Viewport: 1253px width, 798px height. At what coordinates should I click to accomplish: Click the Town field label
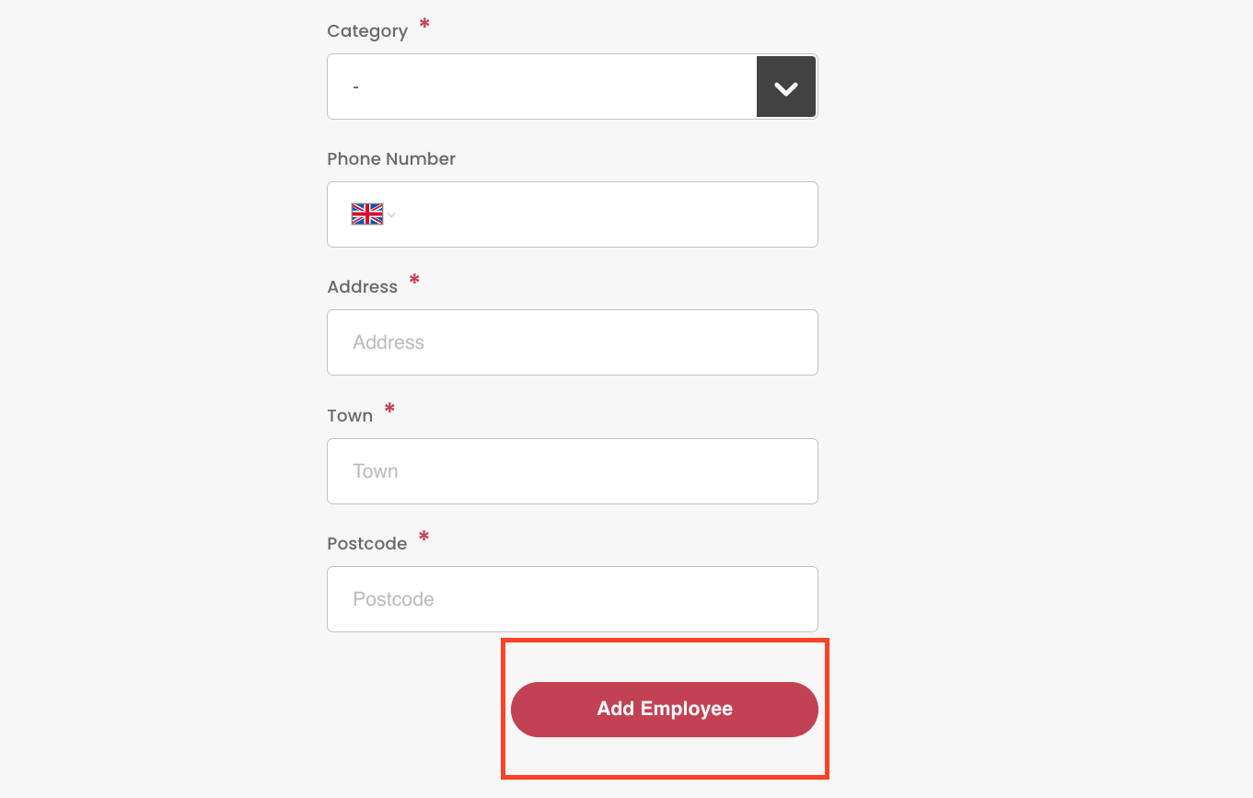350,416
